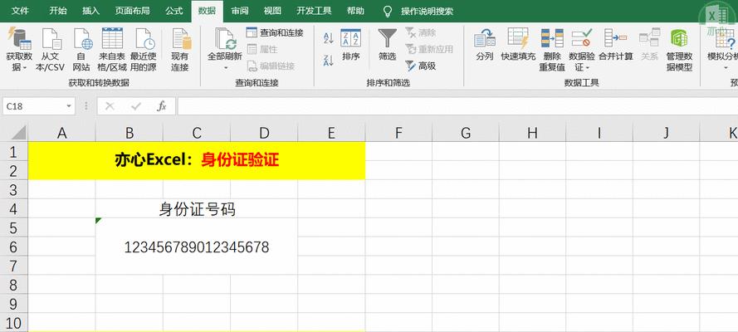Open 最近使用的源 (Recent Sources)
This screenshot has width=738, height=332.
144,49
